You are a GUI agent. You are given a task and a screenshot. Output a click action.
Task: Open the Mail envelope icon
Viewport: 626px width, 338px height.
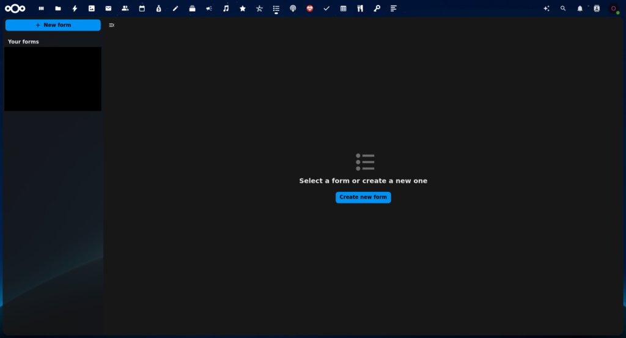(x=108, y=9)
